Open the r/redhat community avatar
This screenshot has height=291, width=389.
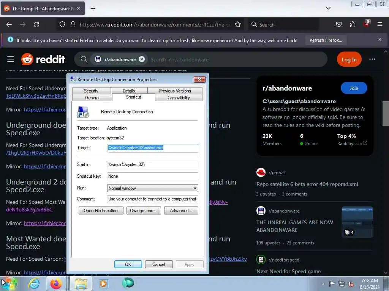[x=261, y=172]
